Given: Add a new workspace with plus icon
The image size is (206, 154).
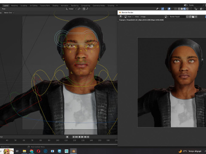Looking at the screenshot, I should [117, 6].
